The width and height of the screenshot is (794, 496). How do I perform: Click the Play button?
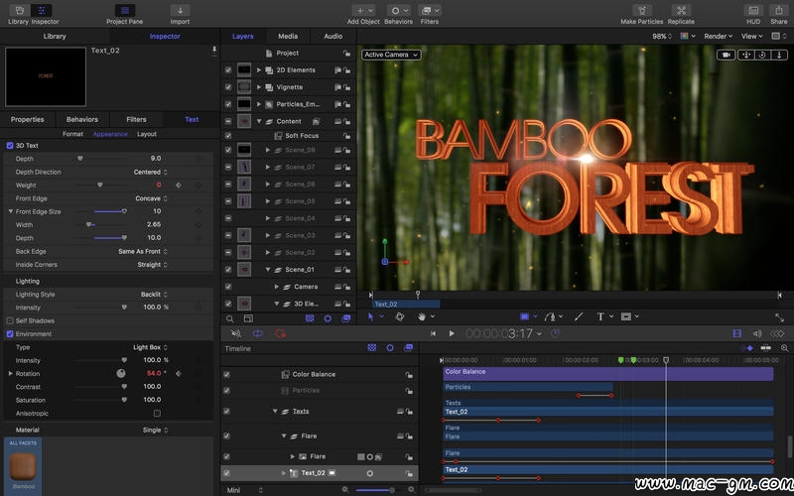[x=452, y=333]
